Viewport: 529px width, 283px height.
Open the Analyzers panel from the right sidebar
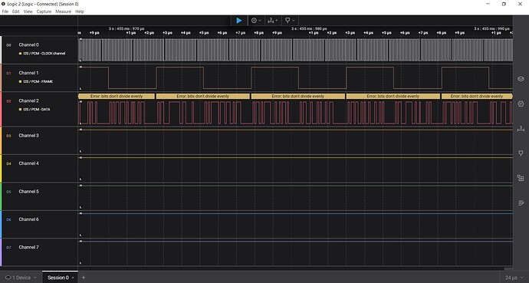coord(521,104)
